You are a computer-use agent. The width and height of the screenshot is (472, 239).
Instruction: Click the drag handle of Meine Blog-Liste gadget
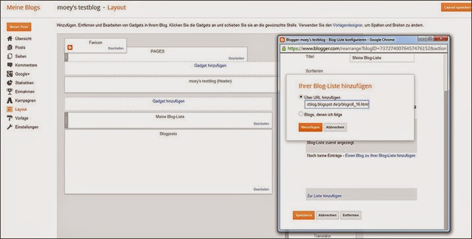coord(66,120)
